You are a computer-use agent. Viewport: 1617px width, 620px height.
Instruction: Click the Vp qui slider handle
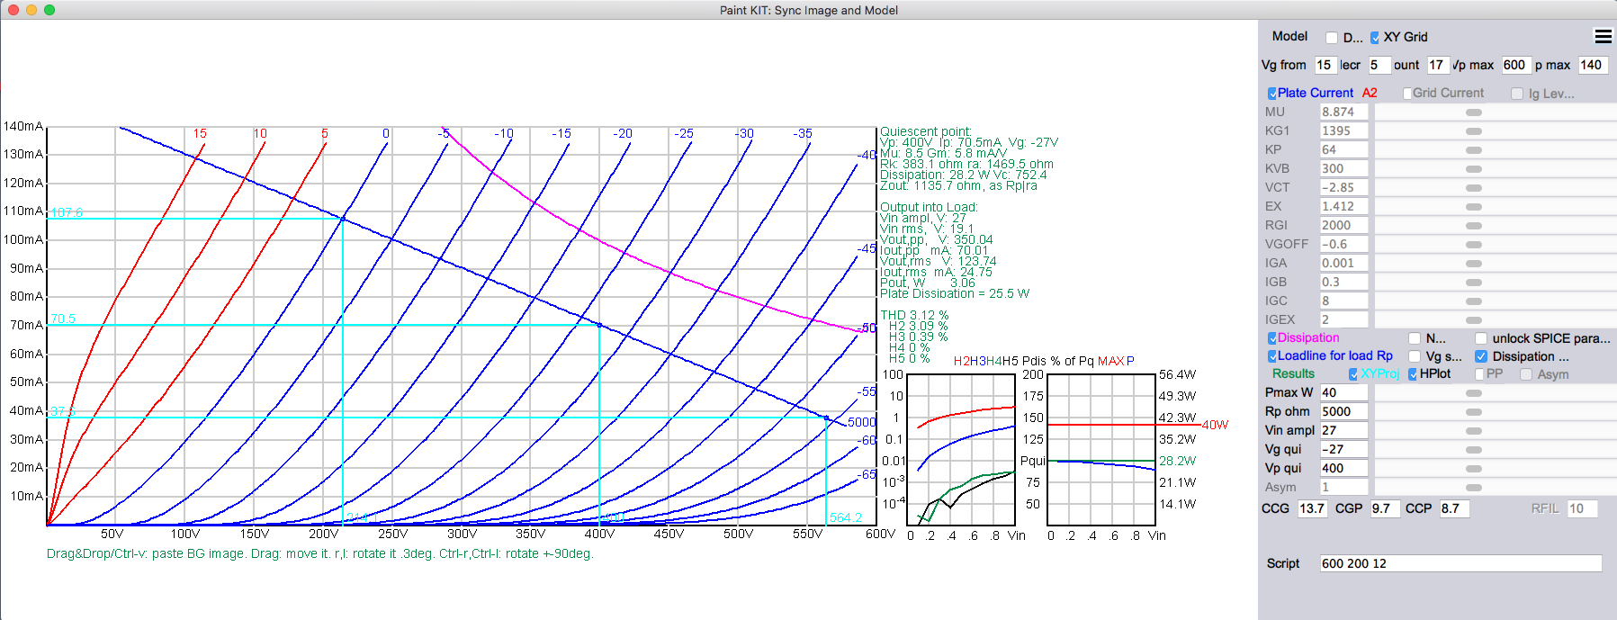click(1474, 469)
